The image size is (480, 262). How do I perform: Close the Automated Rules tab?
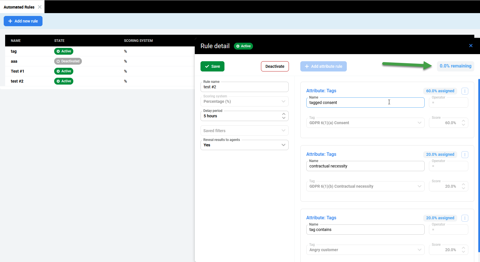(x=40, y=7)
